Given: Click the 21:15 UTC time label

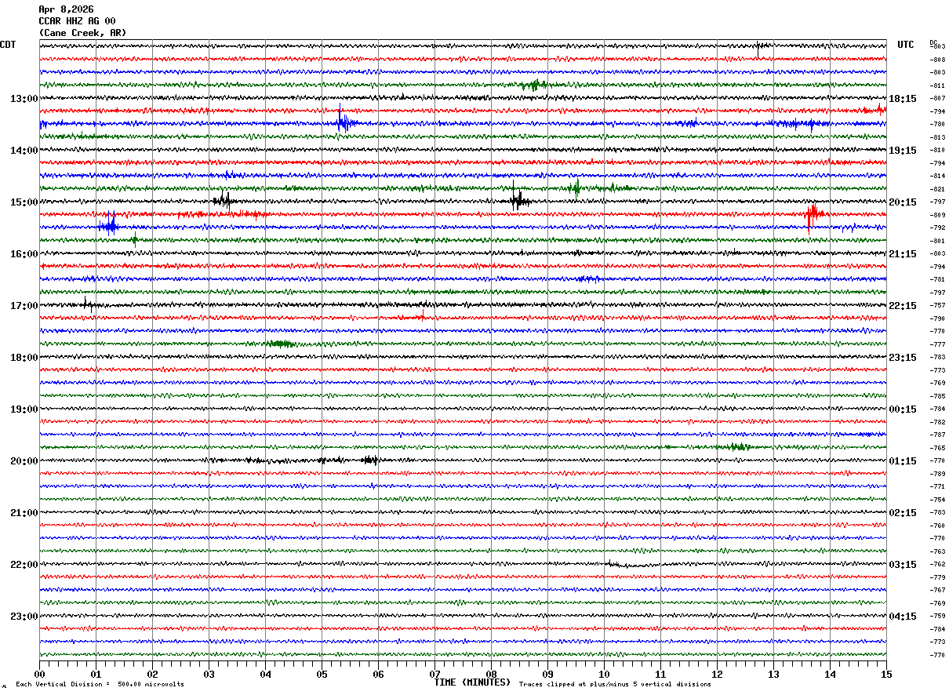Looking at the screenshot, I should tap(903, 254).
